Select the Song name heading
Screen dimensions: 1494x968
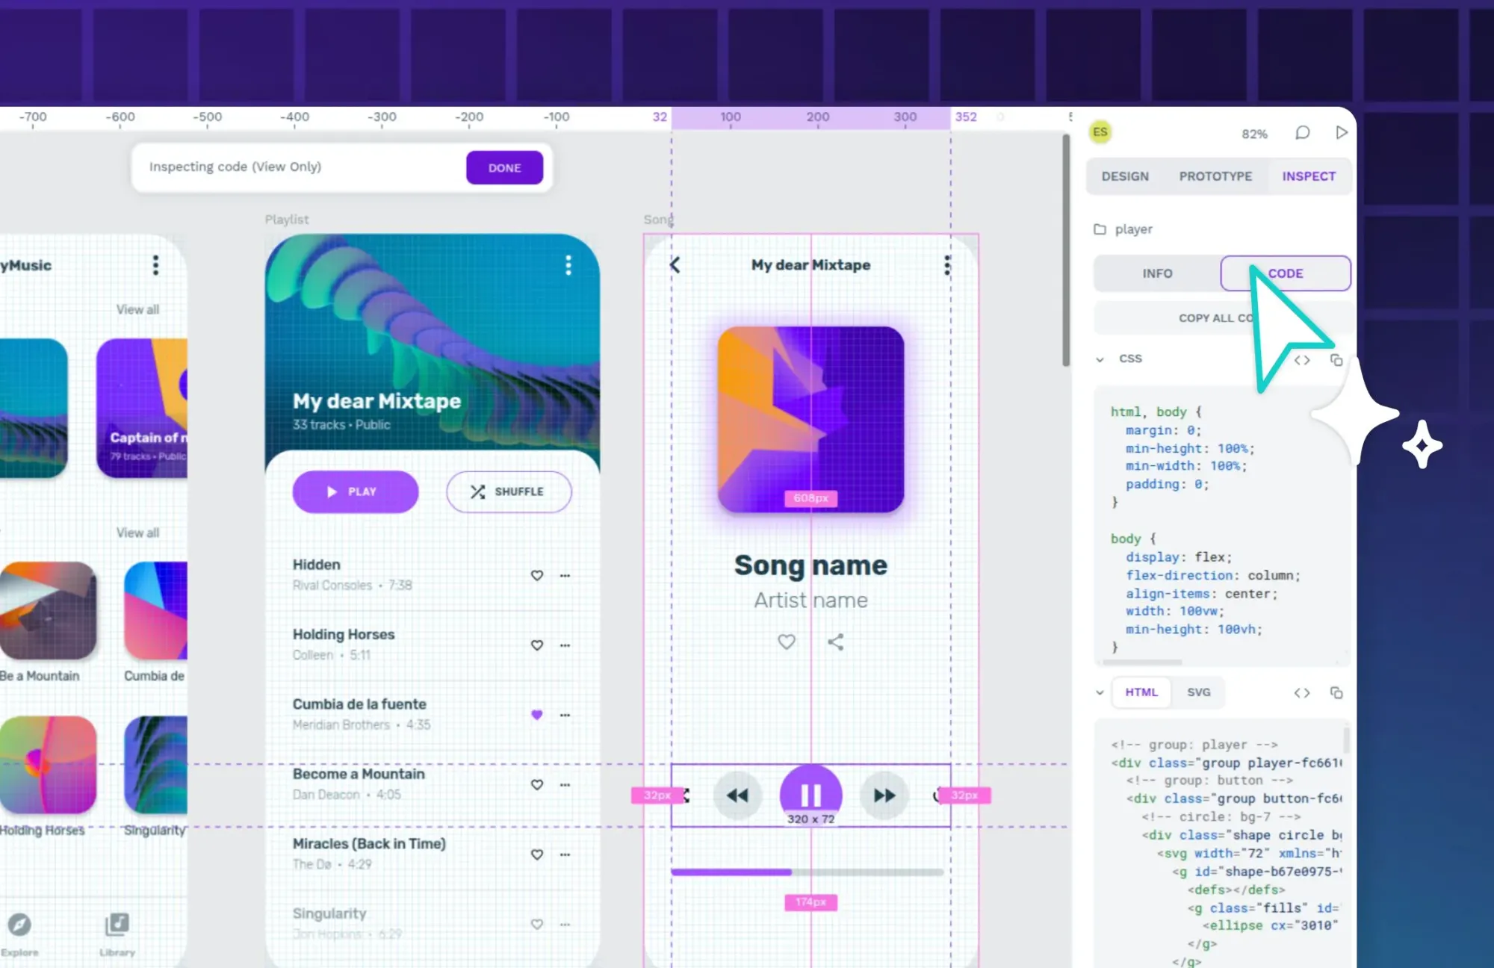(x=810, y=565)
